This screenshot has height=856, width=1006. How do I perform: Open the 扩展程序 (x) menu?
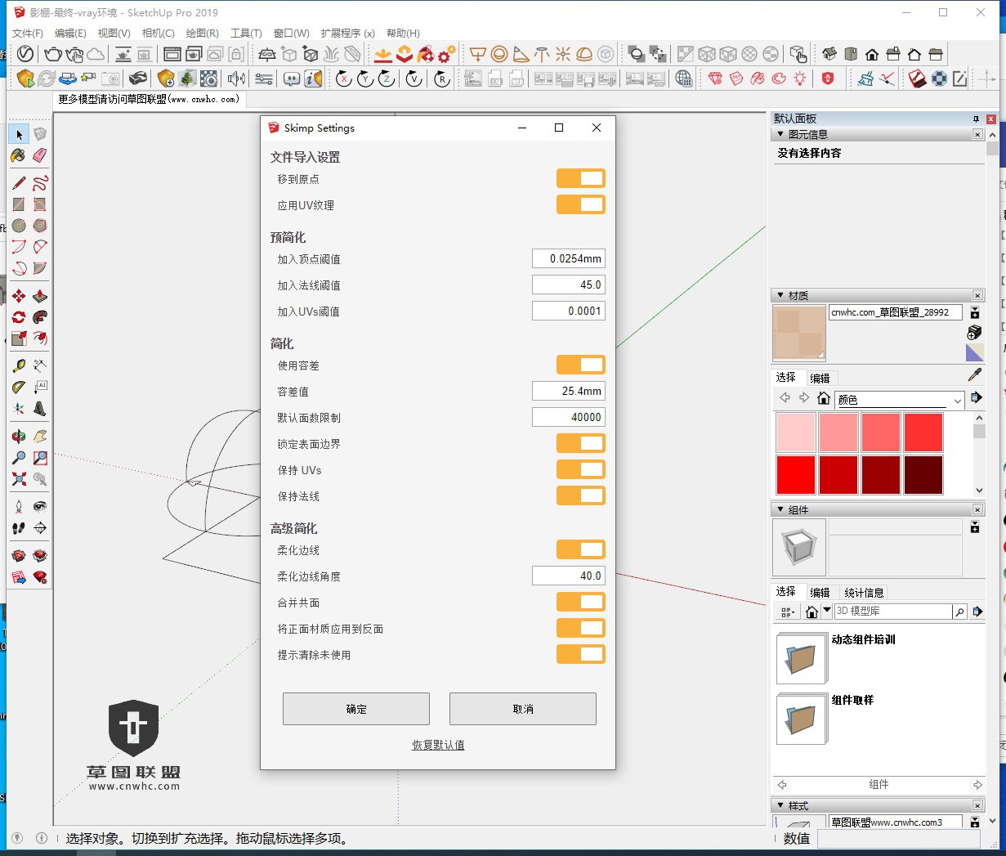347,34
